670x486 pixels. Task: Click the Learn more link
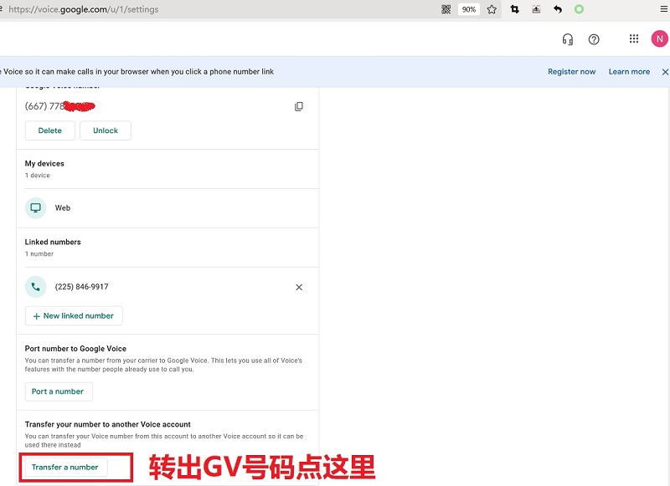629,72
